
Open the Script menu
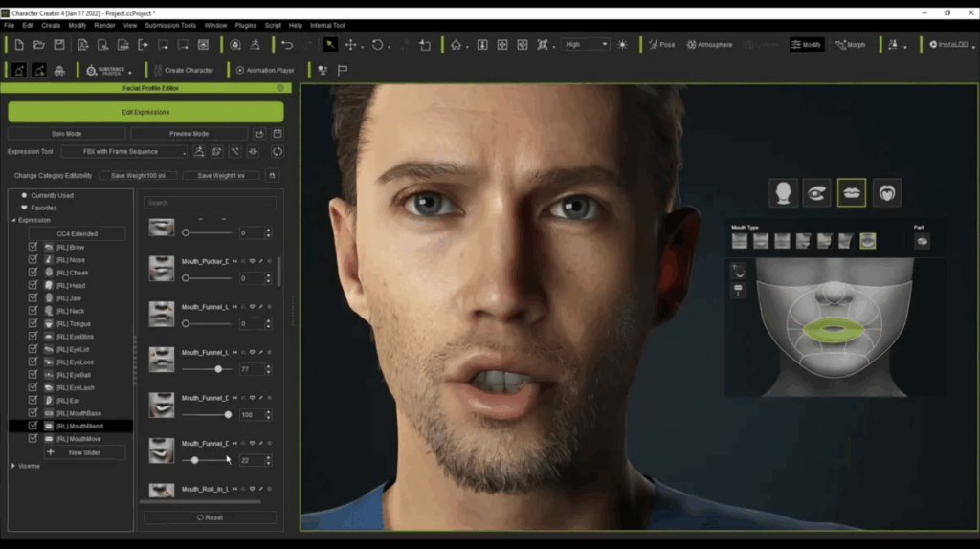point(273,26)
